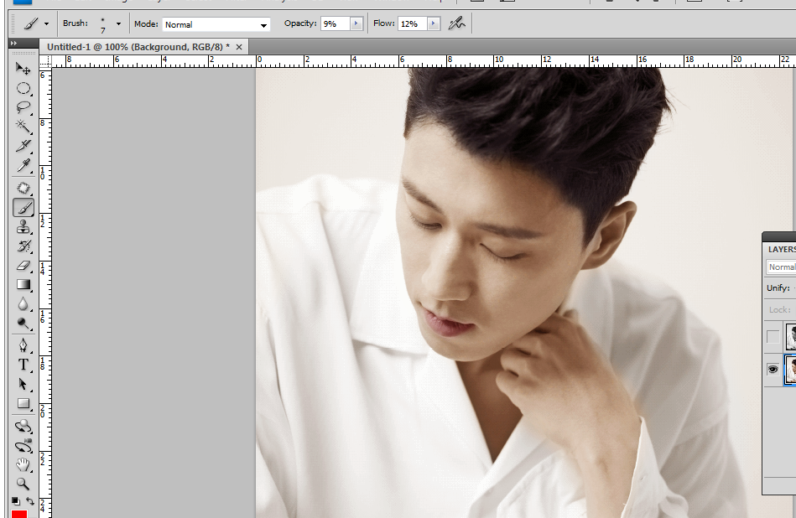Image resolution: width=796 pixels, height=518 pixels.
Task: Reset default foreground and background colors
Action: pos(16,501)
